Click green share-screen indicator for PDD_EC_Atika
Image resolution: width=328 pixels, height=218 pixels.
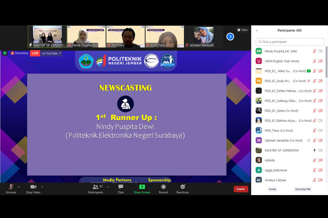[309, 71]
